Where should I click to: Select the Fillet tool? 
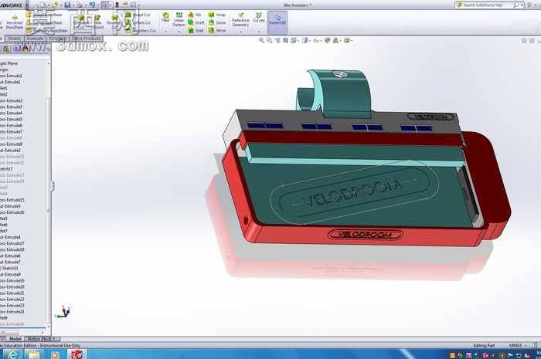click(165, 18)
